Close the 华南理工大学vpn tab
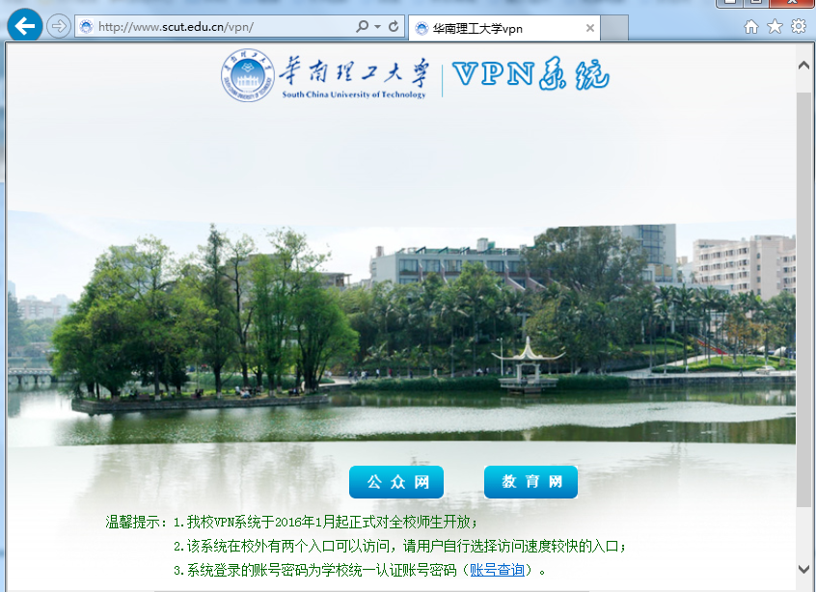816x592 pixels. tap(589, 28)
